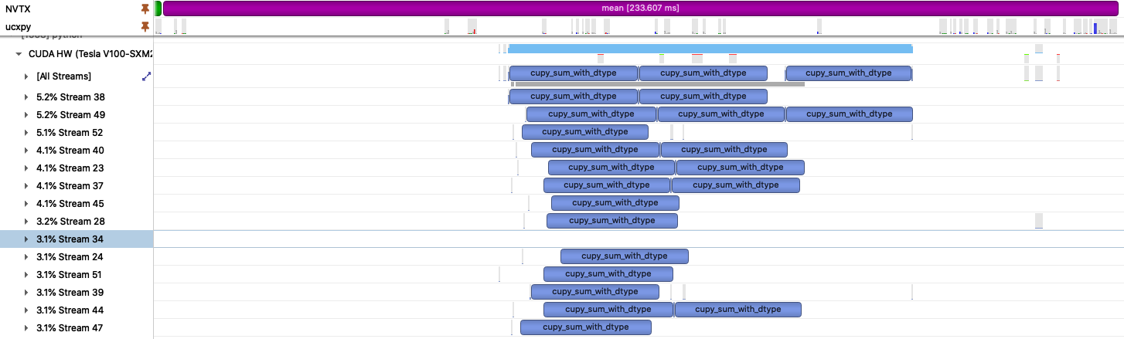1124x339 pixels.
Task: Select second cupy_sum_with_dtype kernel in Stream 44
Action: point(738,310)
